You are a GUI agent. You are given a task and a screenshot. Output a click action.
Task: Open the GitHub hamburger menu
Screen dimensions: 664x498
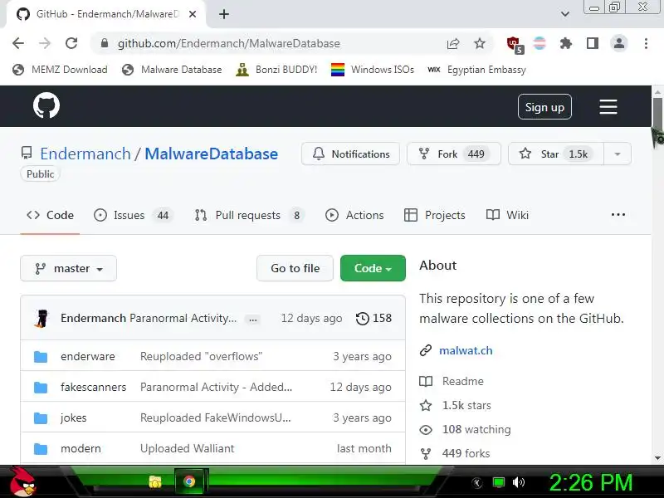tap(608, 107)
